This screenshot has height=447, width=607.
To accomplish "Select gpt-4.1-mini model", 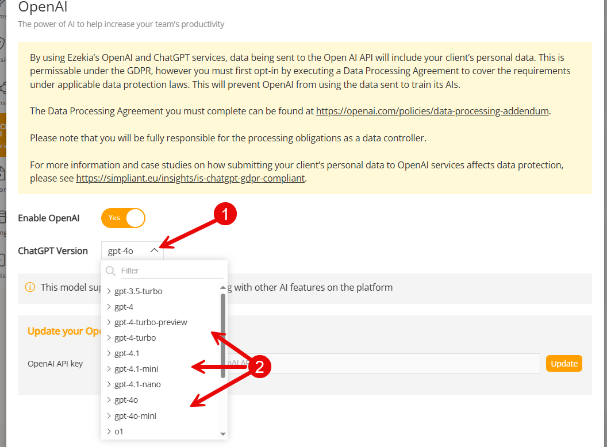I will tap(136, 369).
